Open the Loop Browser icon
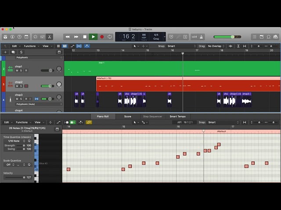 point(269,37)
